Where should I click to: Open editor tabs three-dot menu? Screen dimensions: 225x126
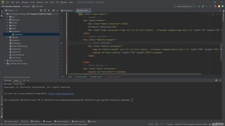coord(220,10)
